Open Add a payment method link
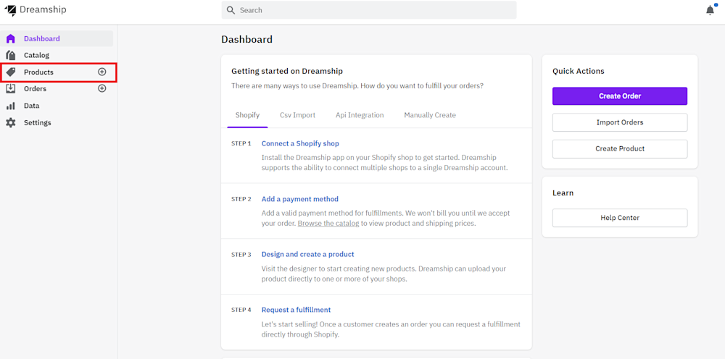 [300, 199]
